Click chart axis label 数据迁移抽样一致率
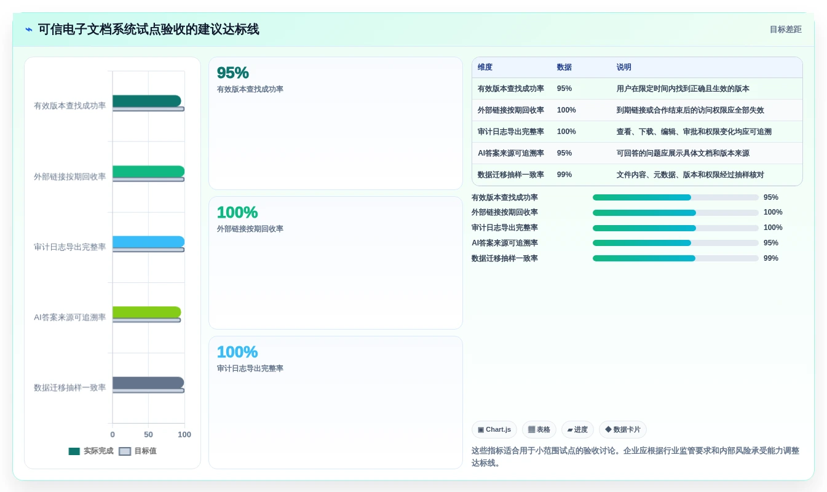 click(69, 388)
